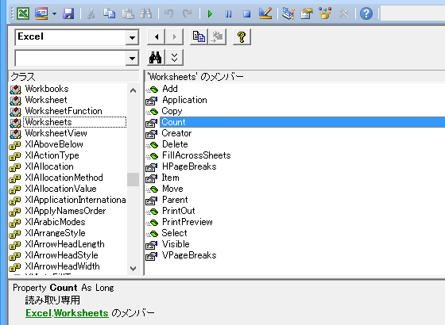Select the XlActionType enum

[52, 155]
